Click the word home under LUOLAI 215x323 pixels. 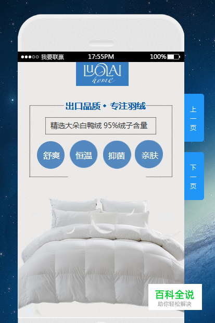click(104, 80)
